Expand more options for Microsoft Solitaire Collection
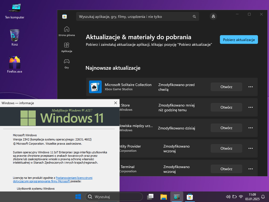Viewport: 269px width, 202px height. click(x=251, y=87)
